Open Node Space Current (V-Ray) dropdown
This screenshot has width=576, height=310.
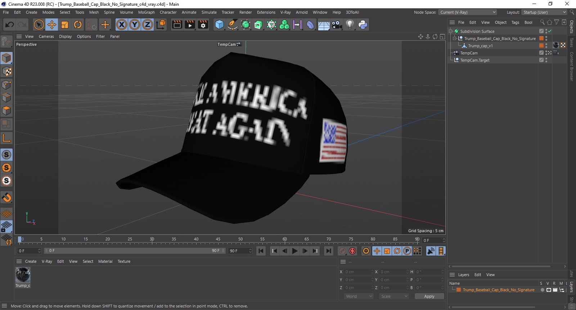point(468,12)
